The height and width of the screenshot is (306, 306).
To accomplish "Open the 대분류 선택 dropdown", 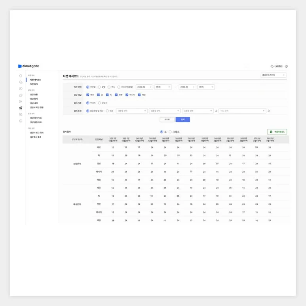I will tap(132, 111).
